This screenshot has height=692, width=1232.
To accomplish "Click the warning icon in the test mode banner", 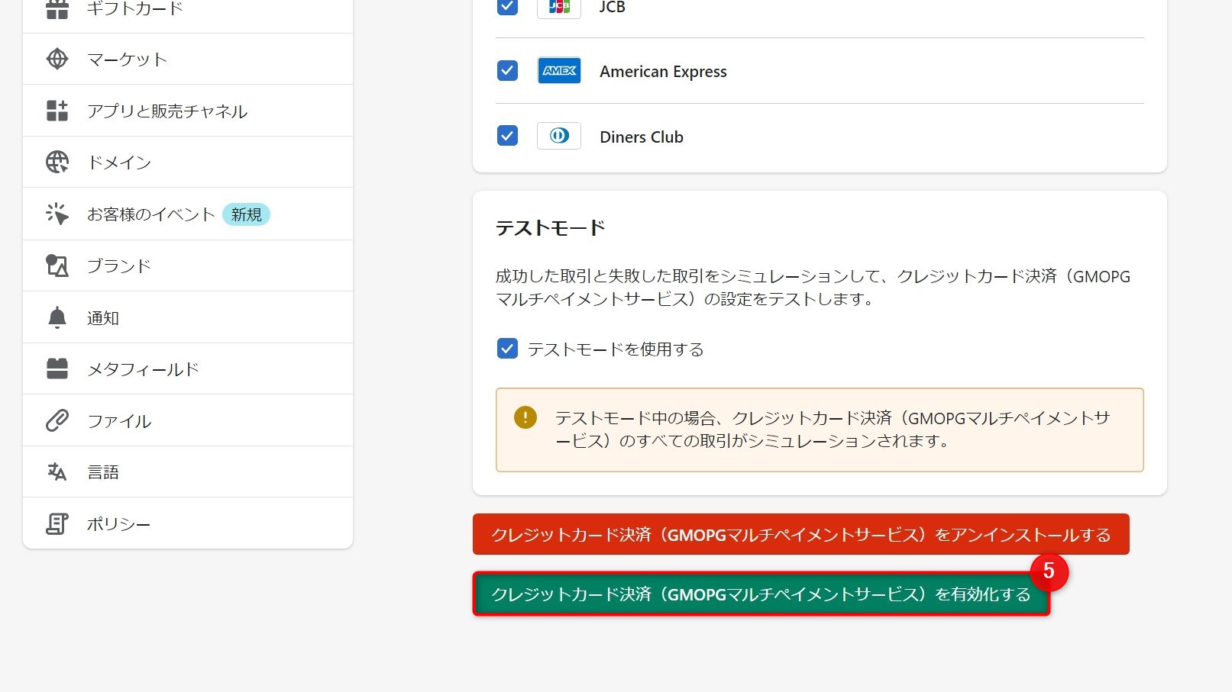I will [x=525, y=417].
